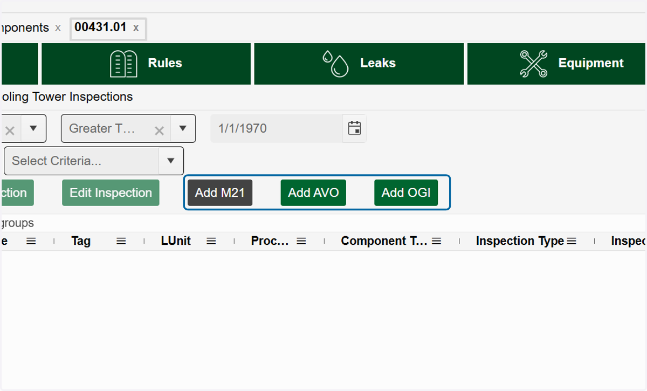647x391 pixels.
Task: Close the 00431.01 tab
Action: coord(136,28)
